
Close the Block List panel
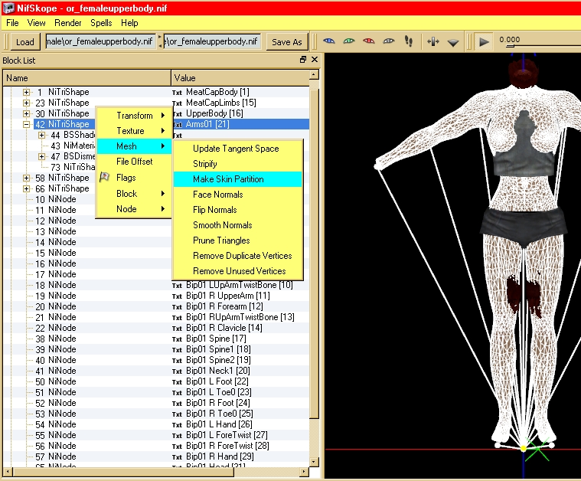pyautogui.click(x=315, y=59)
